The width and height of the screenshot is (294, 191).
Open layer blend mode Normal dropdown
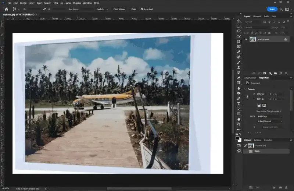tap(257, 28)
